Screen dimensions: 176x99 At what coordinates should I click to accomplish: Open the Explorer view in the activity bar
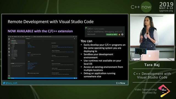(x=9, y=39)
